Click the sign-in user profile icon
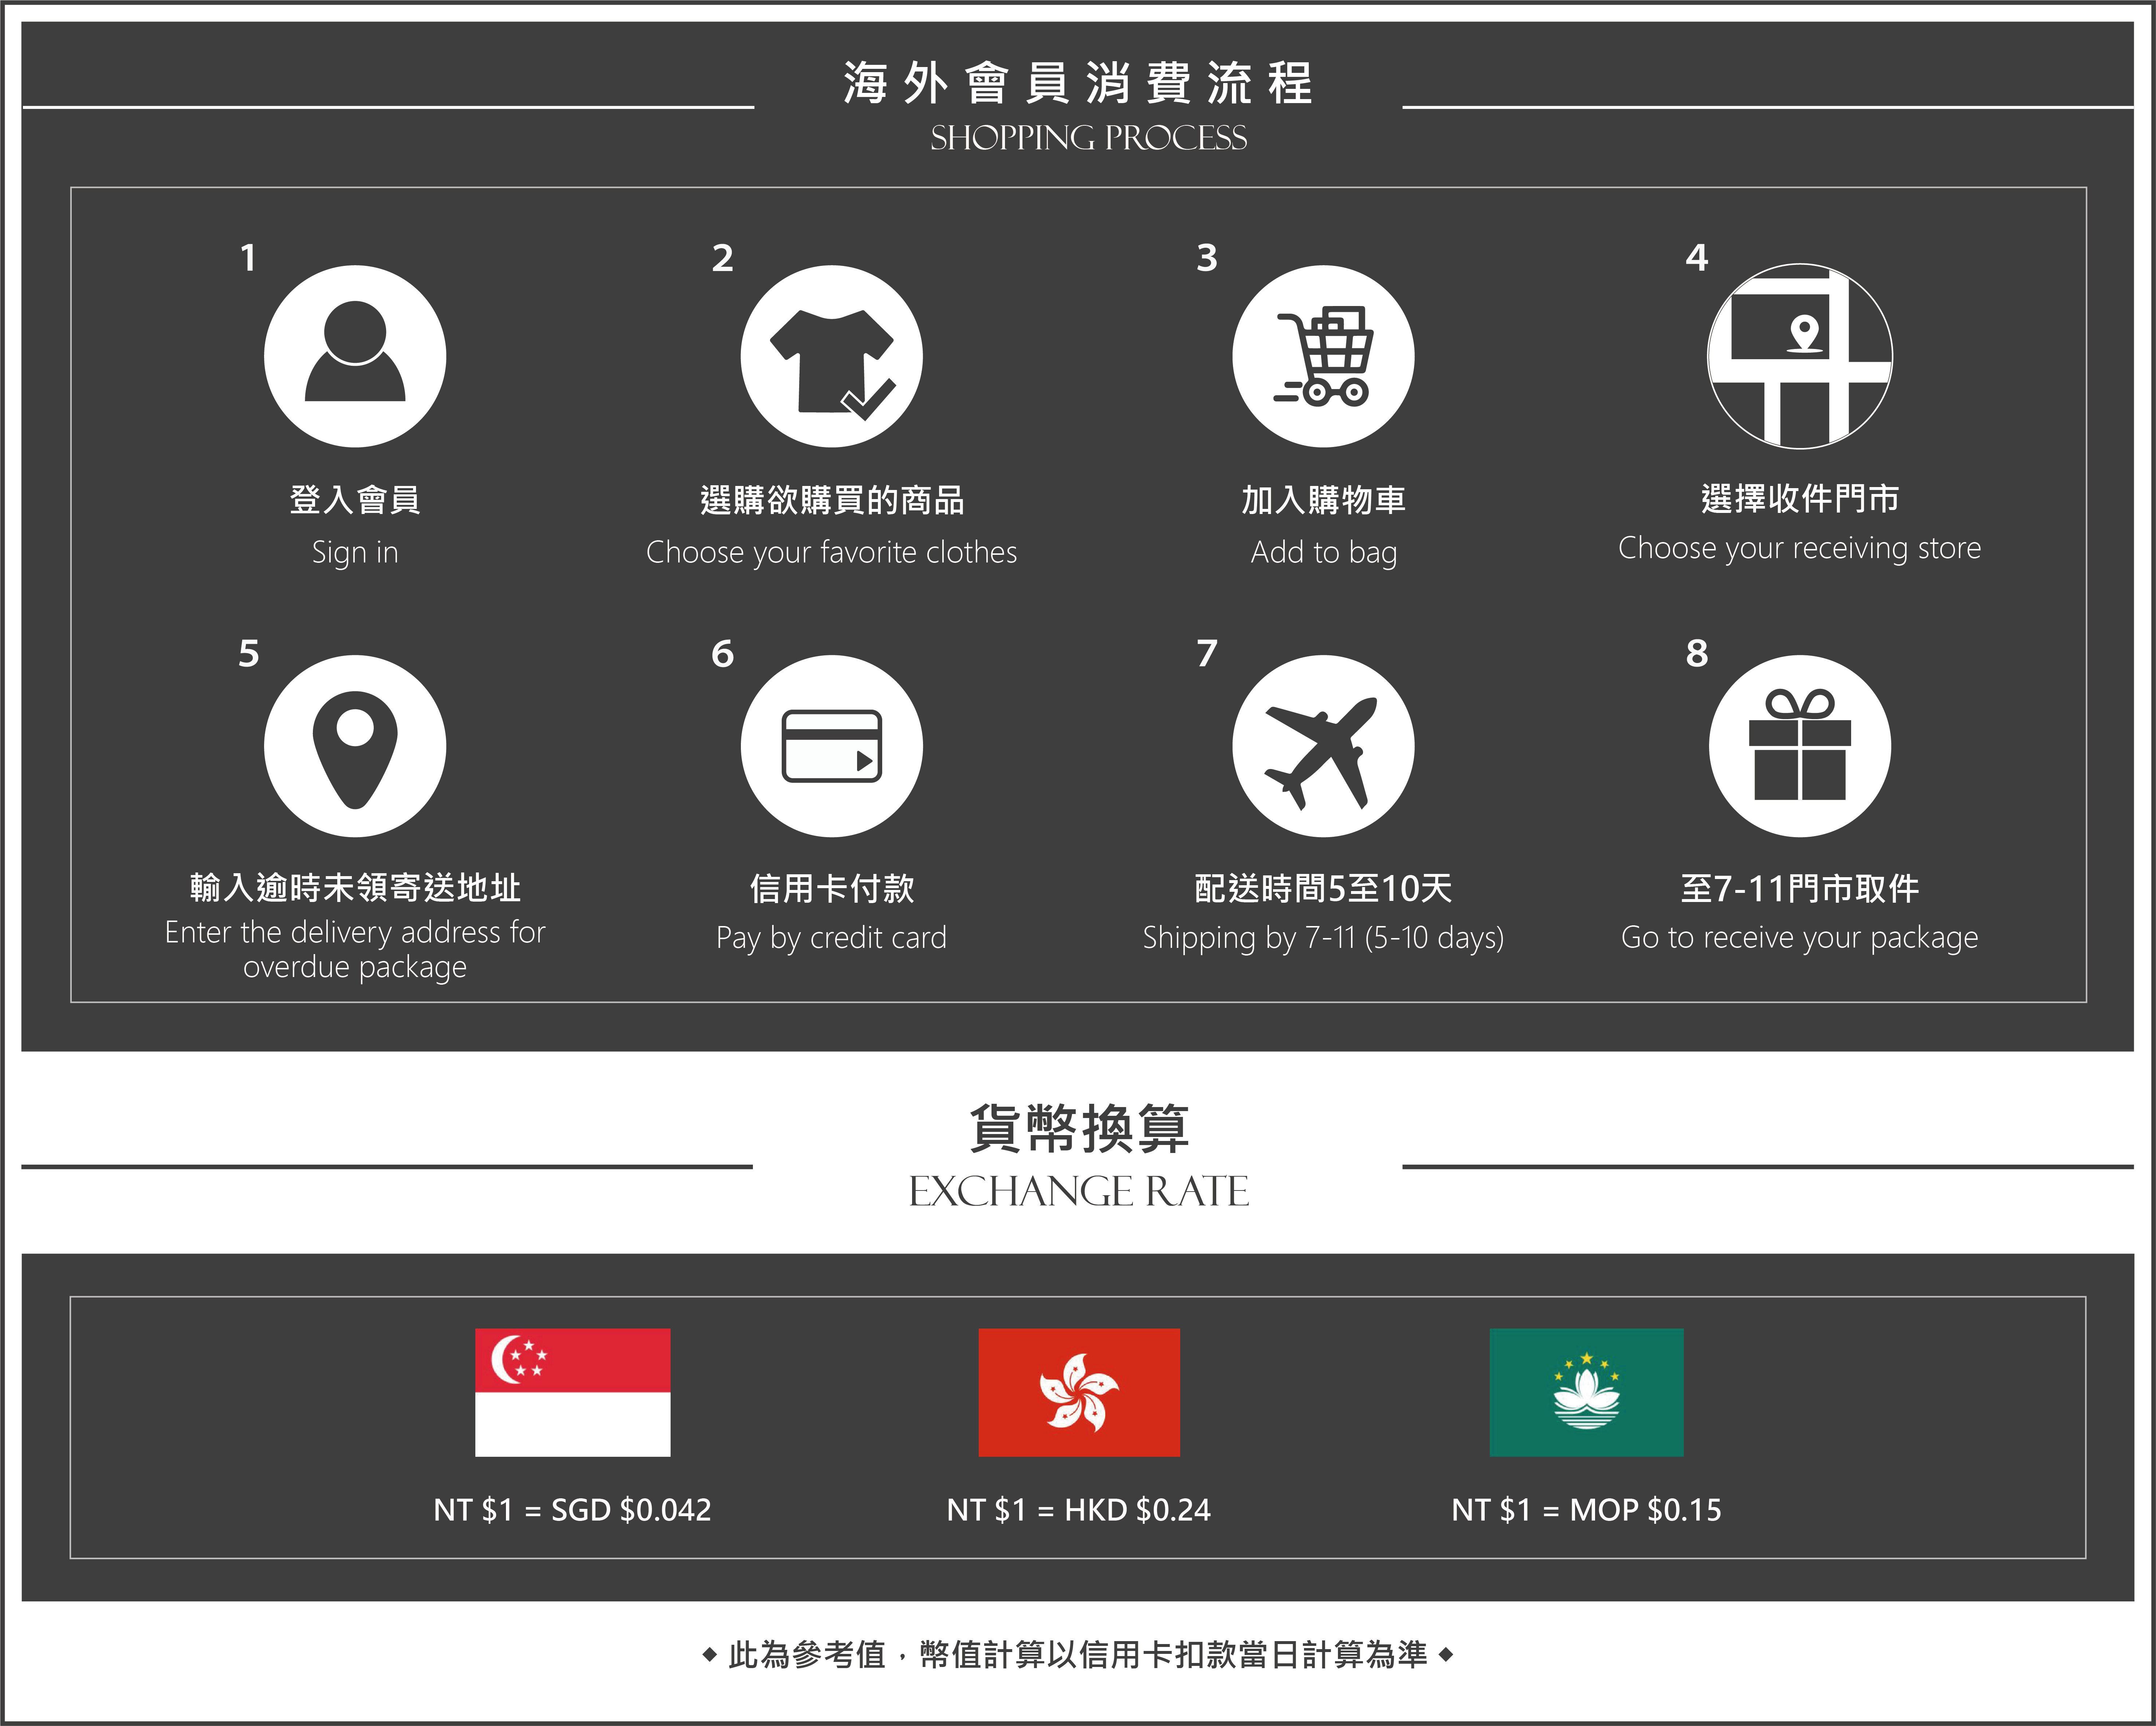2156x1726 pixels. coord(355,356)
